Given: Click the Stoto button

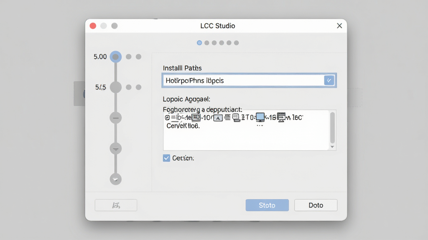Looking at the screenshot, I should (267, 205).
